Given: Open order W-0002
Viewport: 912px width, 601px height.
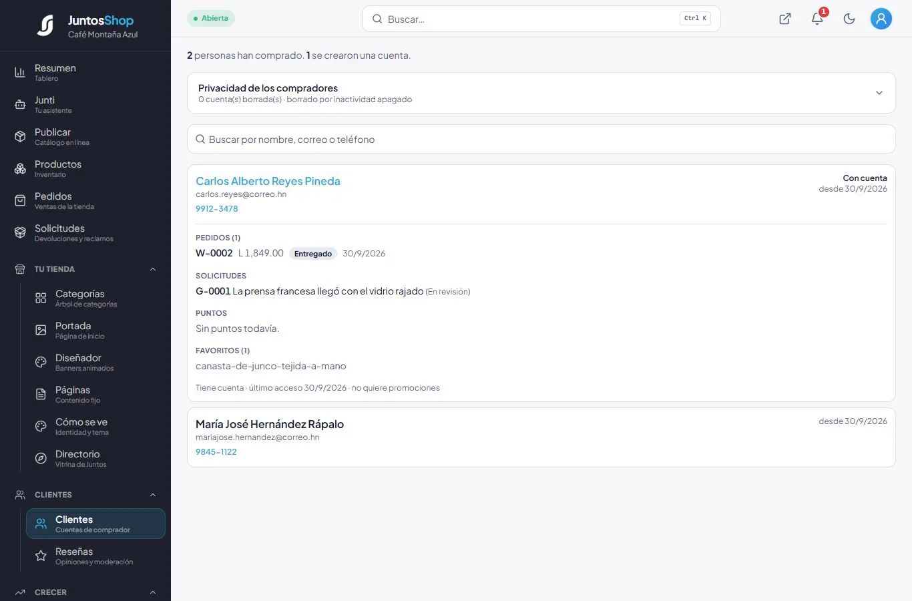Looking at the screenshot, I should point(214,253).
